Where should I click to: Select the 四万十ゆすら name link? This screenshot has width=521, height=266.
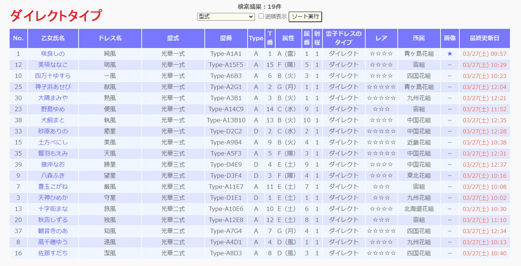click(53, 76)
